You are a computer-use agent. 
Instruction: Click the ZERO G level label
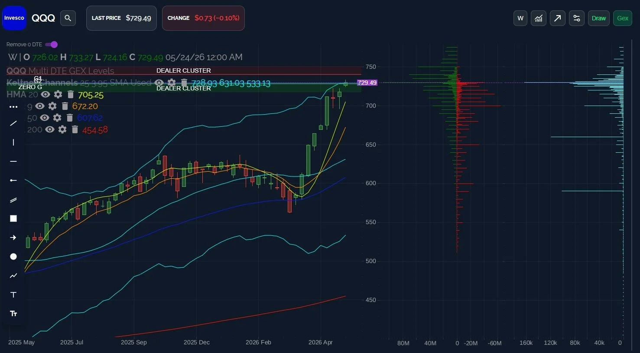pos(30,87)
